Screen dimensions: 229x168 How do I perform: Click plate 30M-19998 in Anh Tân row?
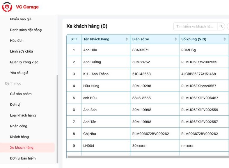pos(142,122)
